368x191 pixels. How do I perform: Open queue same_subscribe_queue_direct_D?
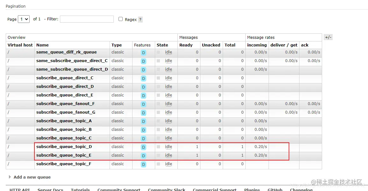coord(72,69)
